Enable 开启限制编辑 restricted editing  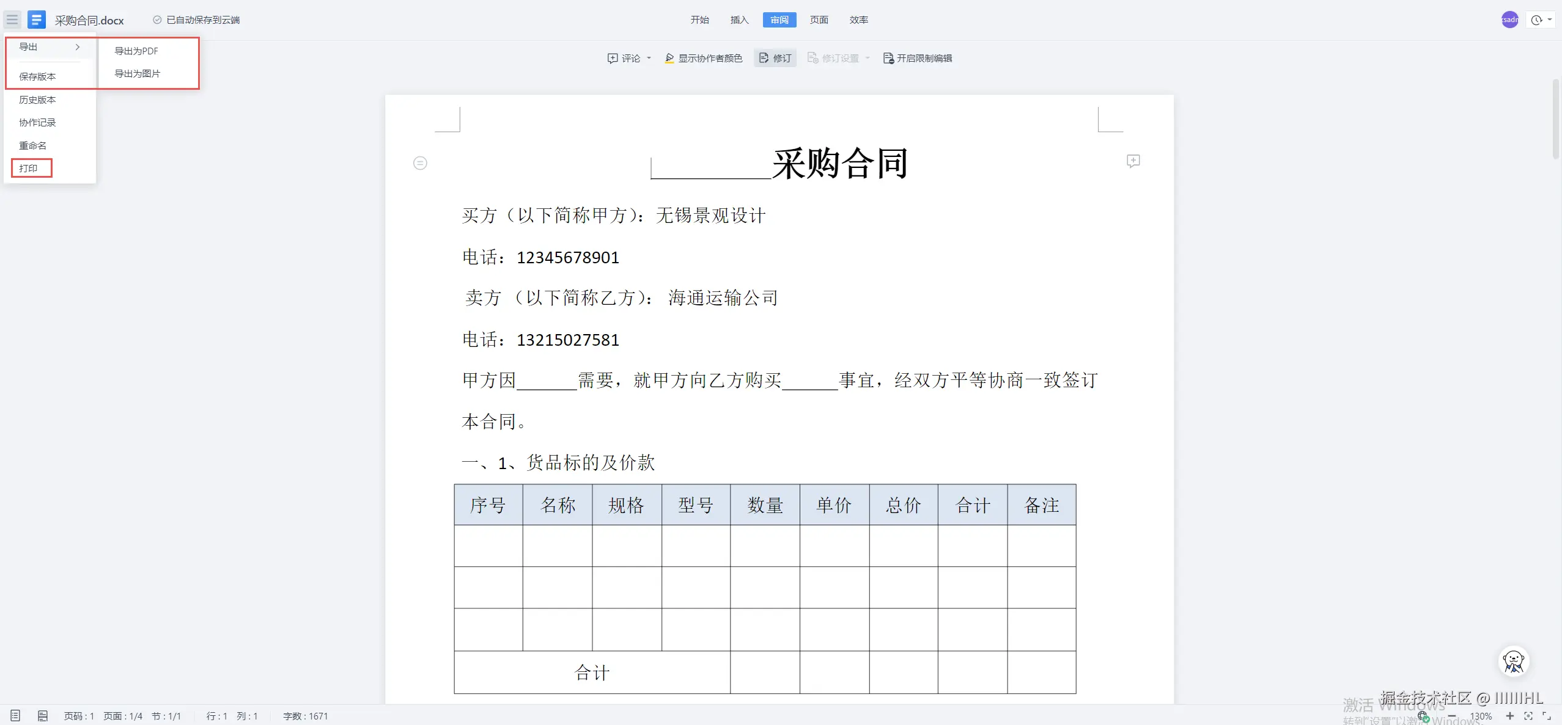coord(917,58)
